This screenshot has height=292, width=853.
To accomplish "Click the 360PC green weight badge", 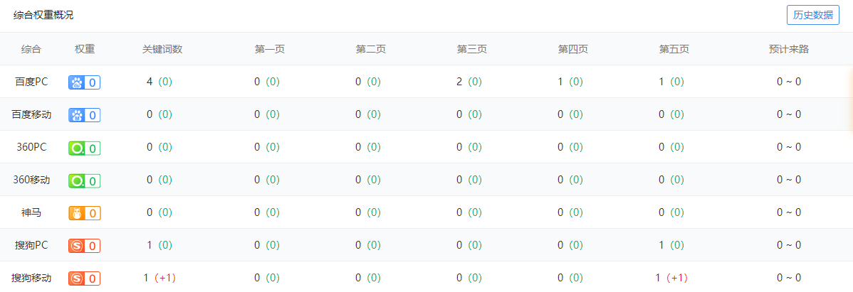I will click(84, 148).
